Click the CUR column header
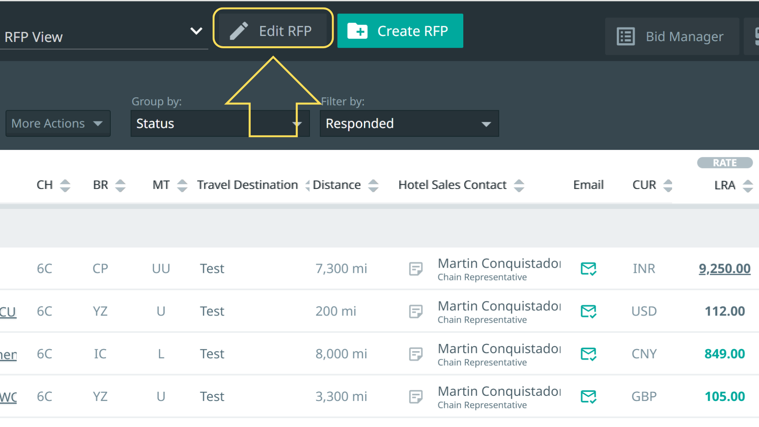Viewport: 759px width, 427px height. click(x=644, y=185)
